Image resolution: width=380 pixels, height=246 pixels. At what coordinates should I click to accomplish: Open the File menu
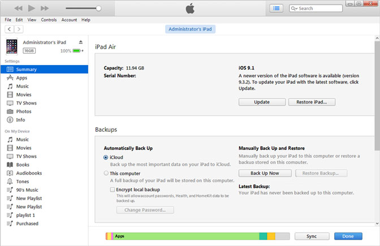tap(8, 20)
